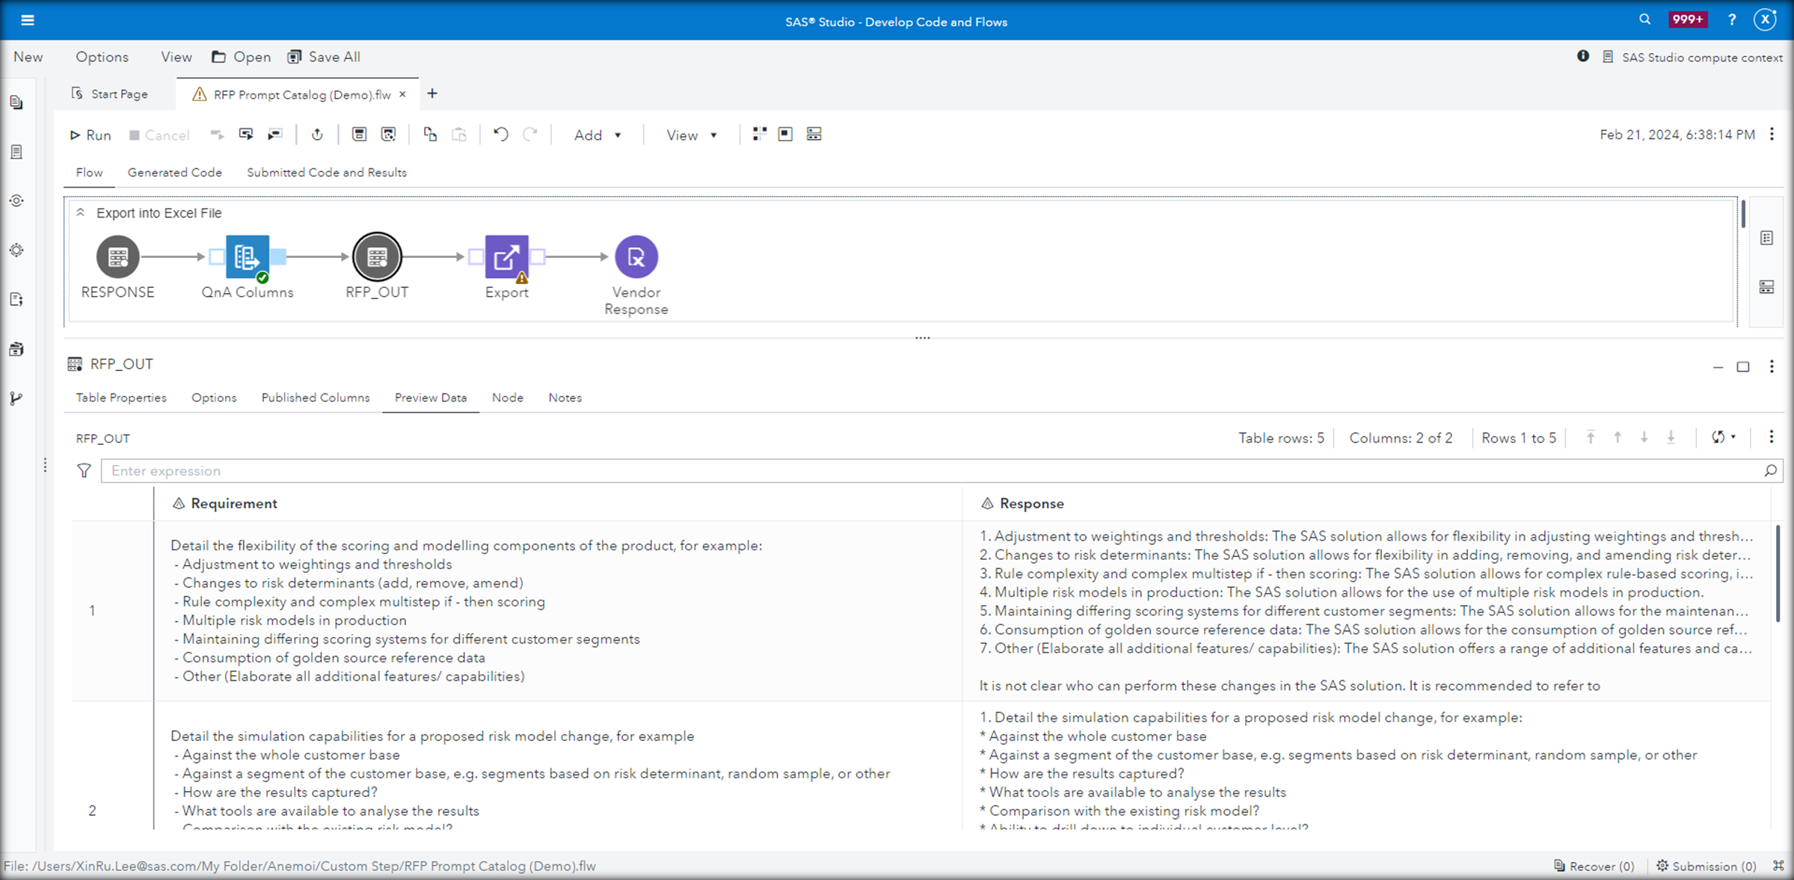This screenshot has width=1794, height=880.
Task: Collapse Export into Excel File swimlane
Action: (80, 213)
